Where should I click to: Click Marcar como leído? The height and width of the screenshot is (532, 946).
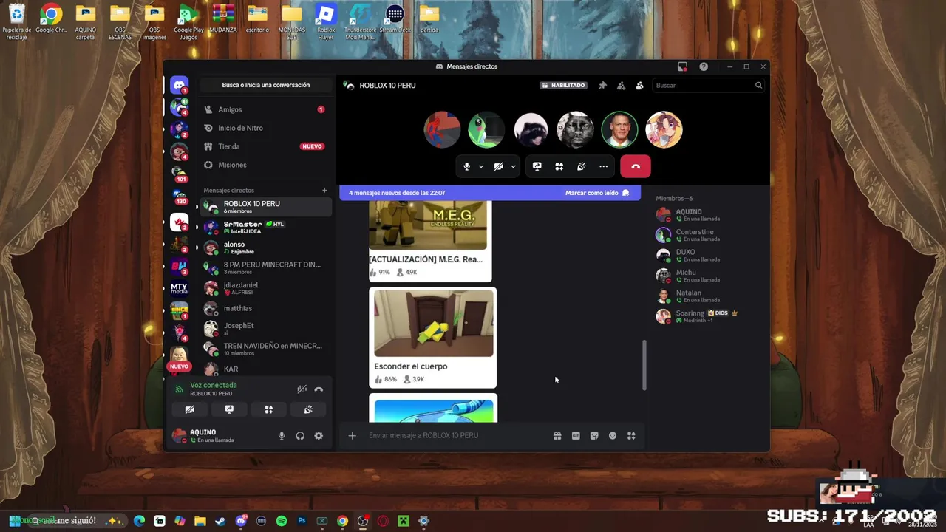click(x=597, y=193)
